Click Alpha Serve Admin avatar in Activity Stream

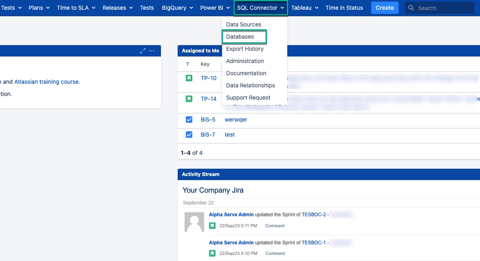[x=194, y=222]
